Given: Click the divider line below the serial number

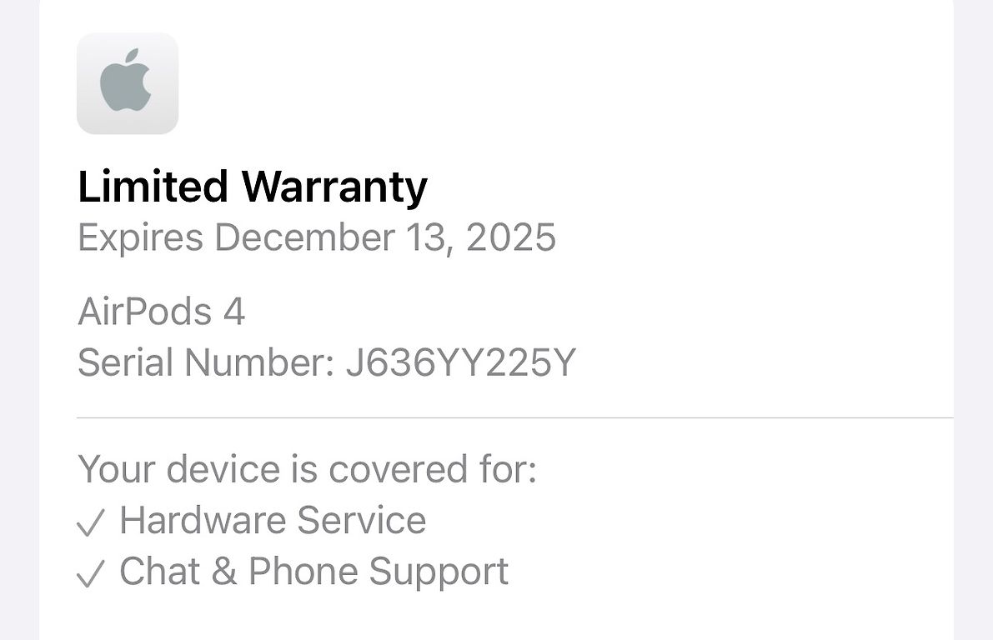Looking at the screenshot, I should coord(515,417).
